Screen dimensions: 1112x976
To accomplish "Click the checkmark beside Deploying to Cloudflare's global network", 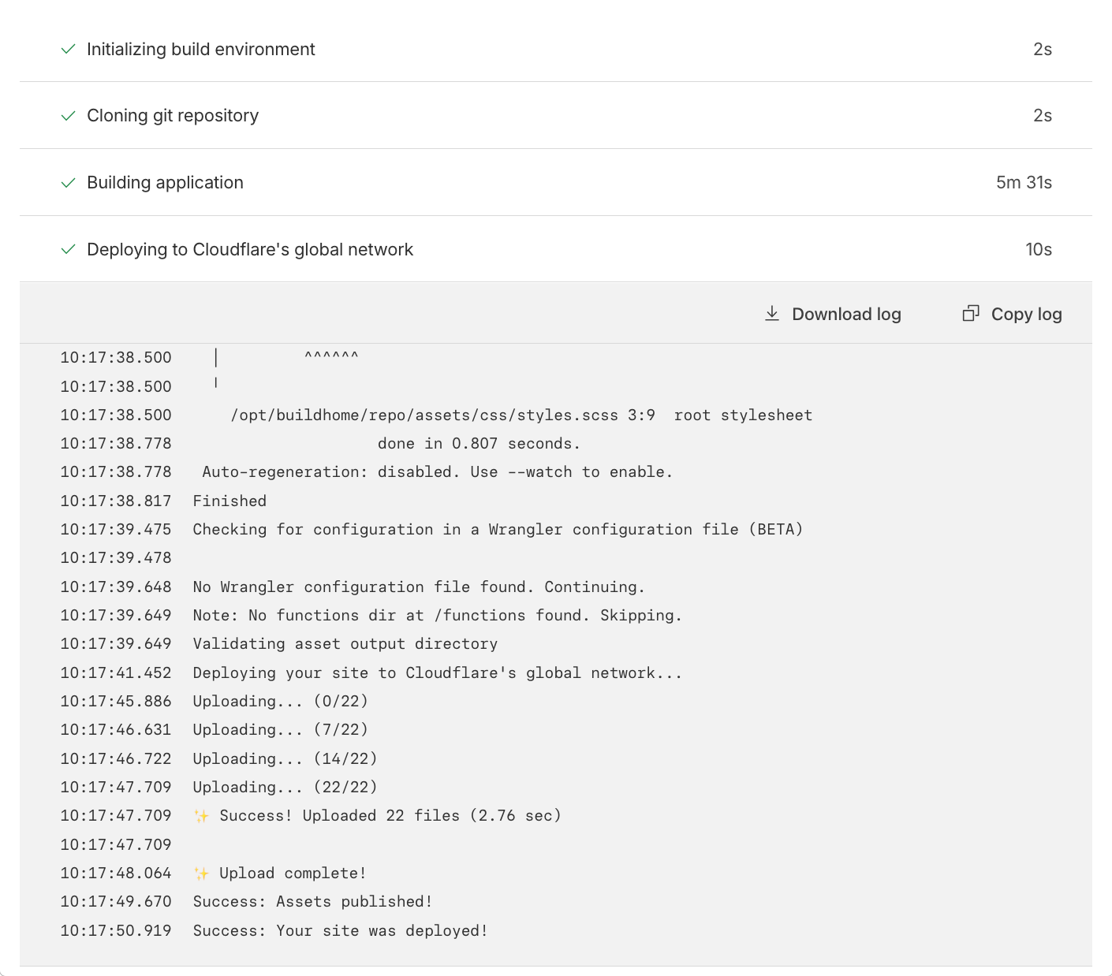I will pyautogui.click(x=69, y=249).
